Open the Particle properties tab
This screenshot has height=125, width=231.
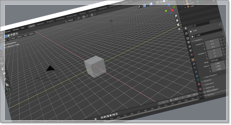pos(195,68)
